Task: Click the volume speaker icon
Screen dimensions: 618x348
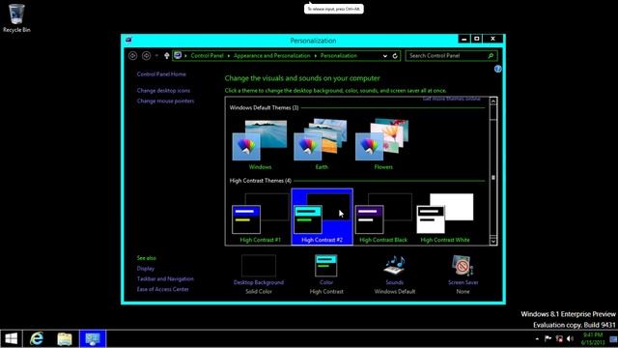Action: (570, 338)
